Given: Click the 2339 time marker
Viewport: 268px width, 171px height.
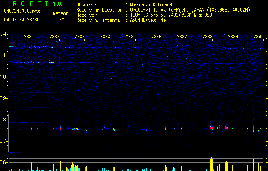Looking at the screenshot, I should (233, 37).
